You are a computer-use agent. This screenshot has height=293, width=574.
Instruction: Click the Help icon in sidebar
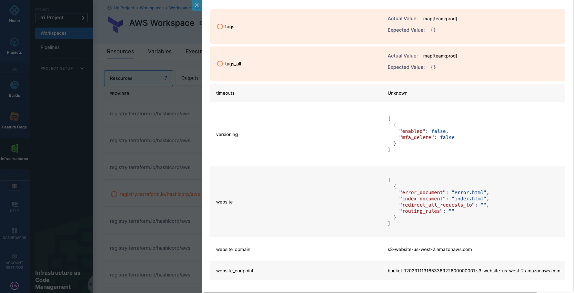click(14, 205)
